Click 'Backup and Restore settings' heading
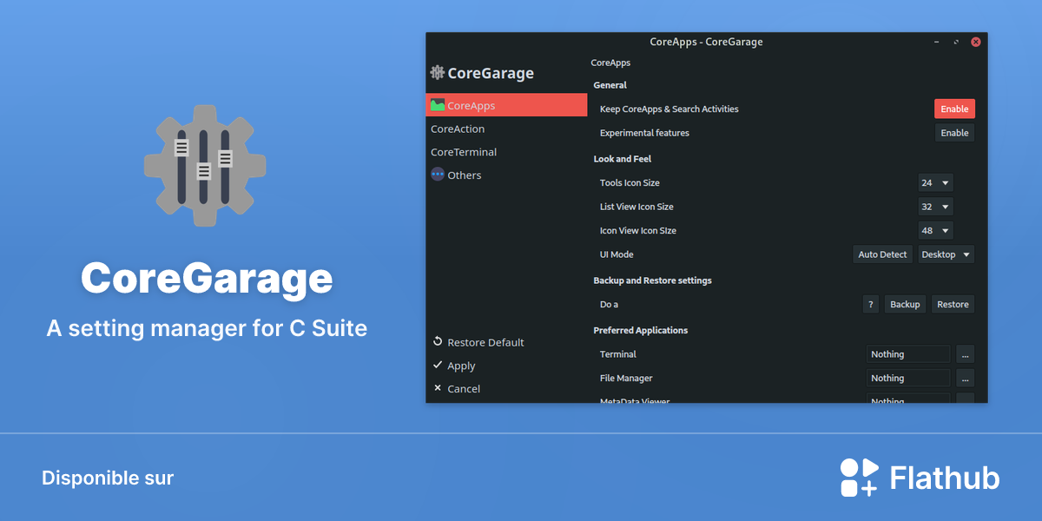This screenshot has width=1042, height=521. (x=652, y=280)
